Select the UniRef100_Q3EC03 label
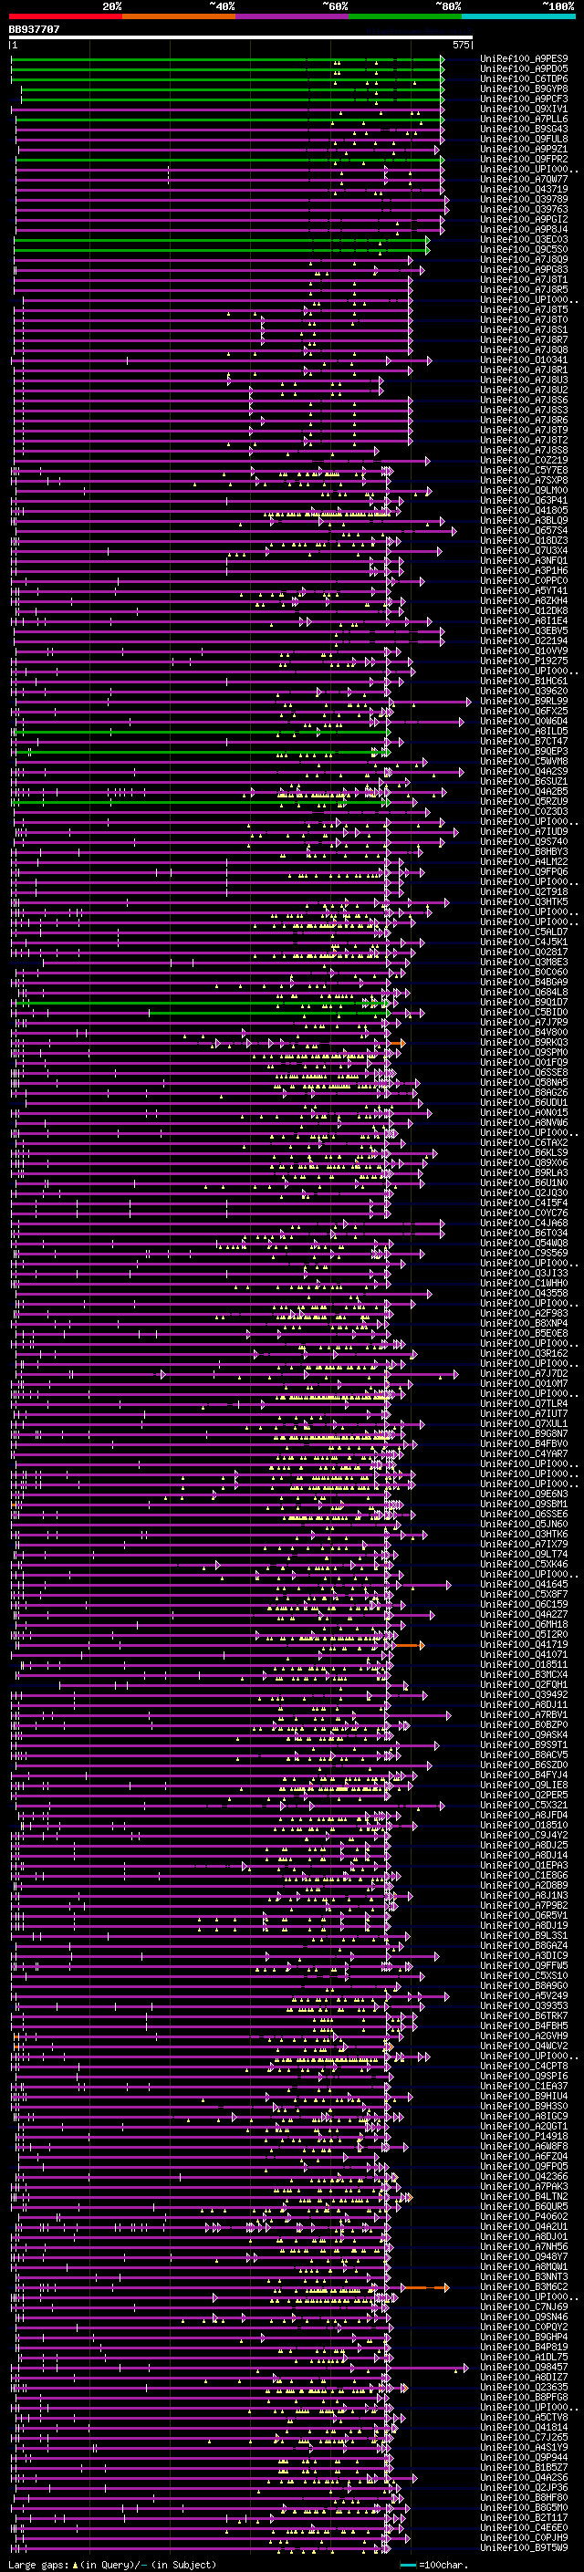584x2572 pixels. [x=524, y=240]
